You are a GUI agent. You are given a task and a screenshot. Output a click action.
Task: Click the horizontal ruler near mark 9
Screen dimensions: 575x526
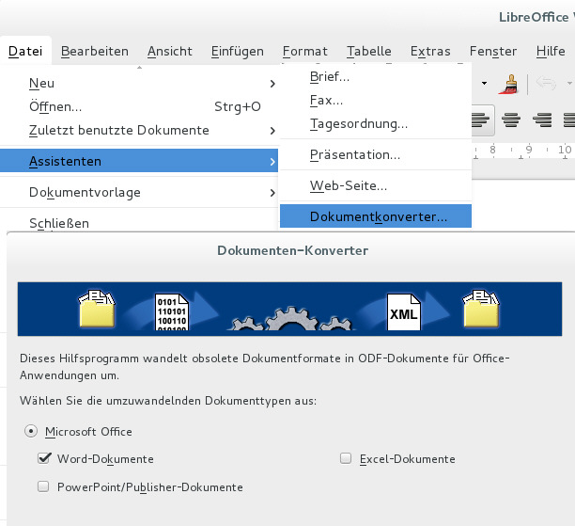(530, 149)
